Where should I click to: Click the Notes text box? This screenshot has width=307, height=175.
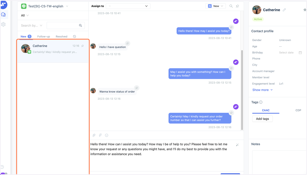(279, 162)
